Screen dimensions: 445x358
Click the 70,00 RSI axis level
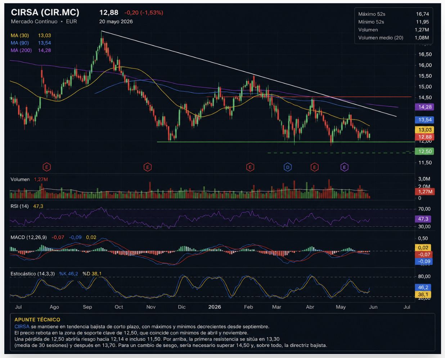[424, 209]
